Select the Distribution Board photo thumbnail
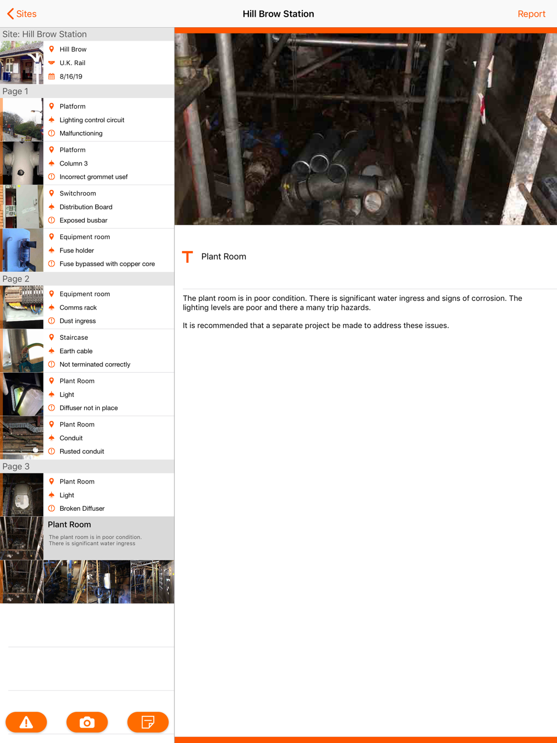 point(22,207)
